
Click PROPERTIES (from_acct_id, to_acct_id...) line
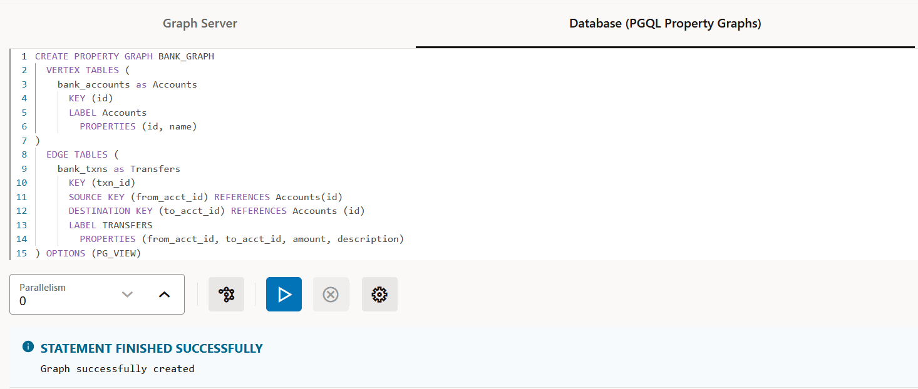coord(242,239)
